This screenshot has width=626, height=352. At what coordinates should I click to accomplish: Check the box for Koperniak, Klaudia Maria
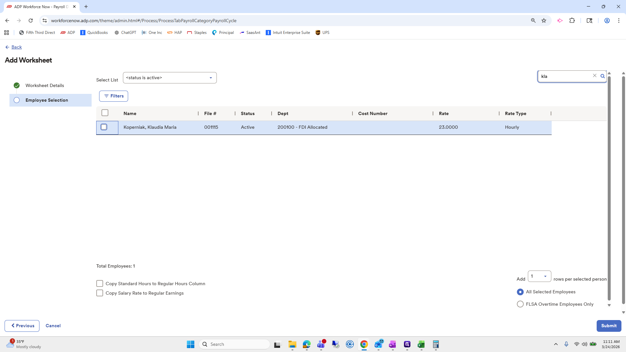pos(104,127)
